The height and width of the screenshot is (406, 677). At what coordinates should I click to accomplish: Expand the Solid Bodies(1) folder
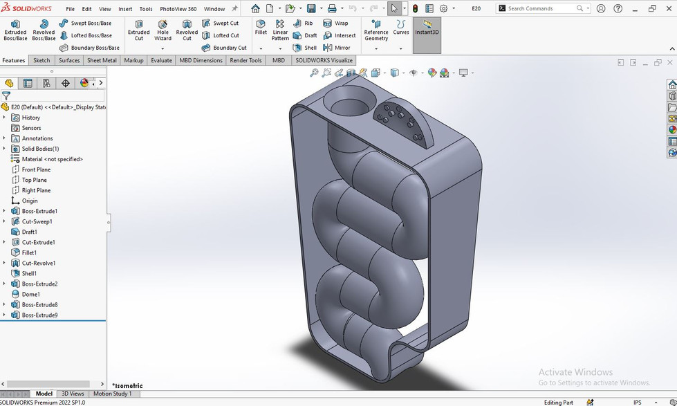[x=4, y=149]
